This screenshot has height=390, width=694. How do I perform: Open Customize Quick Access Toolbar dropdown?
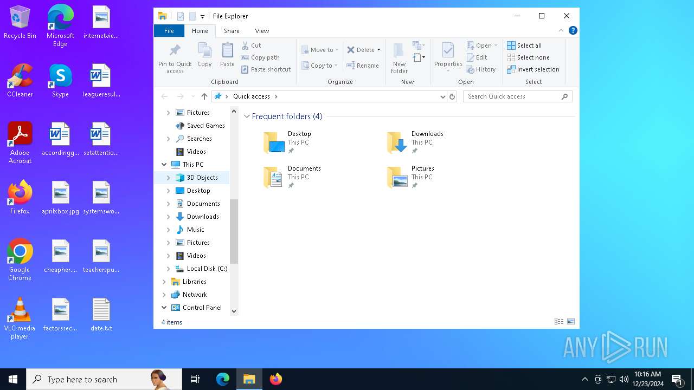tap(202, 17)
